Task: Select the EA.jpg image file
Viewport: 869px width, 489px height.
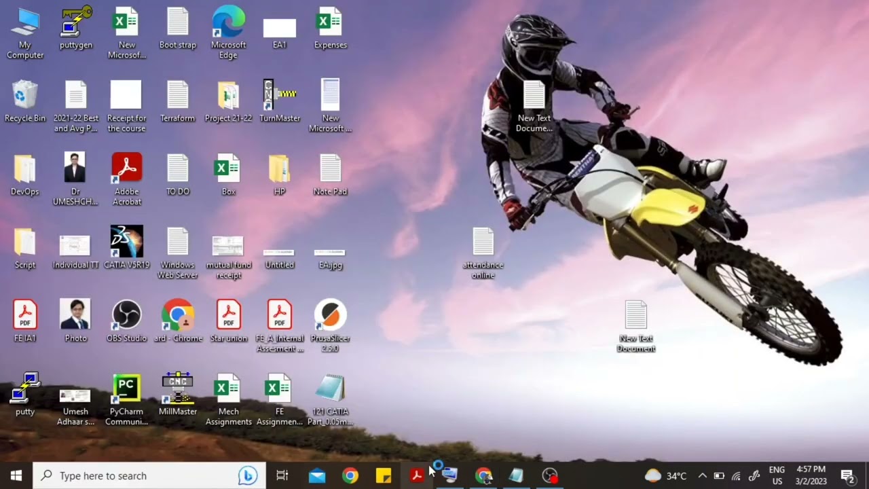Action: click(331, 259)
